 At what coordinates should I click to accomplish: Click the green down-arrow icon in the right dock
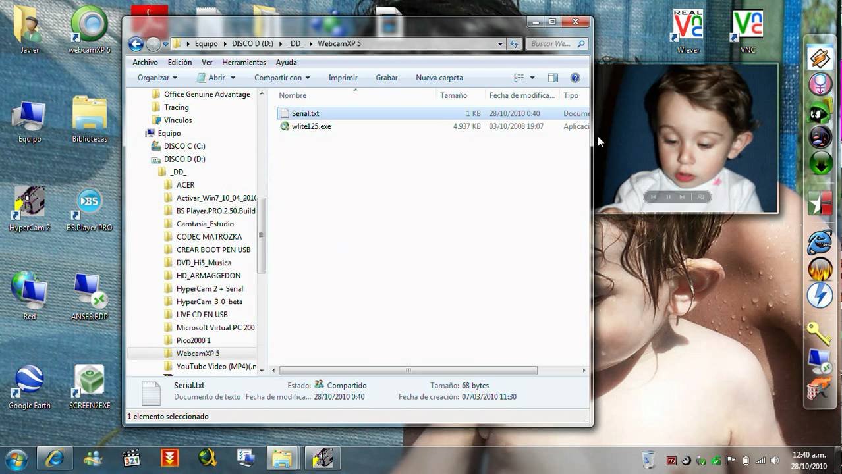(820, 164)
